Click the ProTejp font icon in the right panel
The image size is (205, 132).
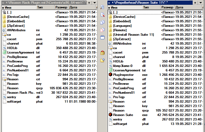point(111,97)
